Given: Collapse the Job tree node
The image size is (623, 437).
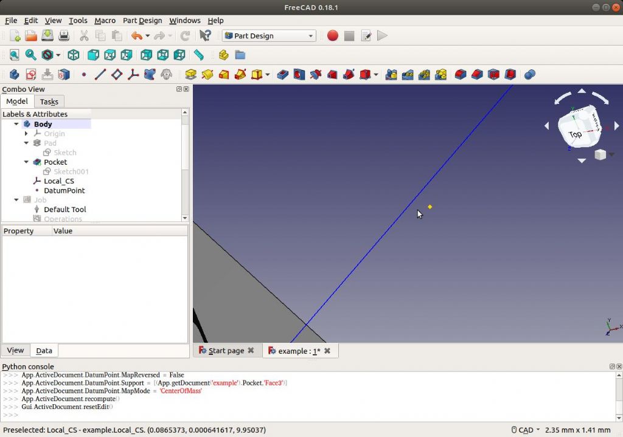Looking at the screenshot, I should (16, 199).
